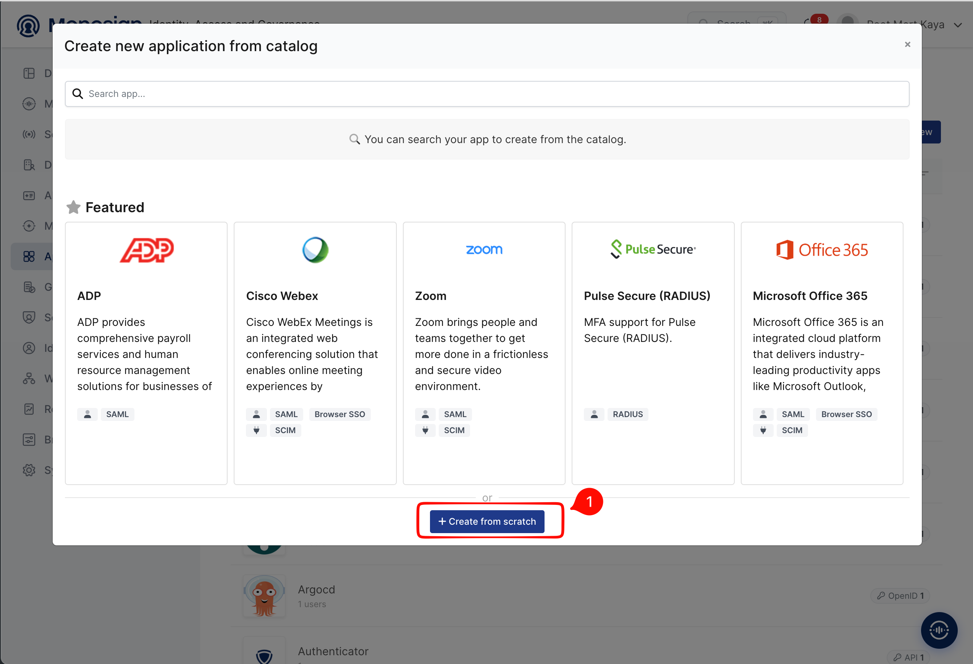Focus the Search app input field

point(487,94)
